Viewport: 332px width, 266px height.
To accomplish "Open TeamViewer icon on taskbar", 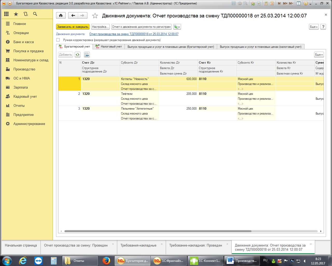I will [x=38, y=261].
